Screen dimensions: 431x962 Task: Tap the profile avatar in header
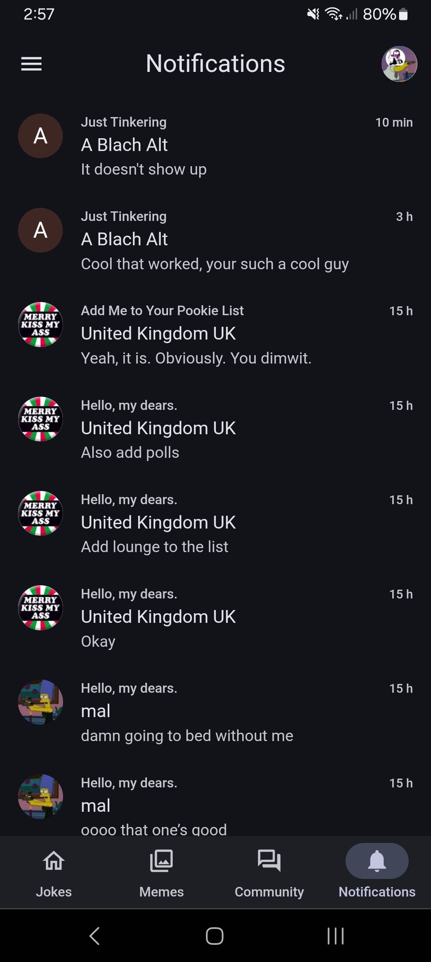(399, 64)
